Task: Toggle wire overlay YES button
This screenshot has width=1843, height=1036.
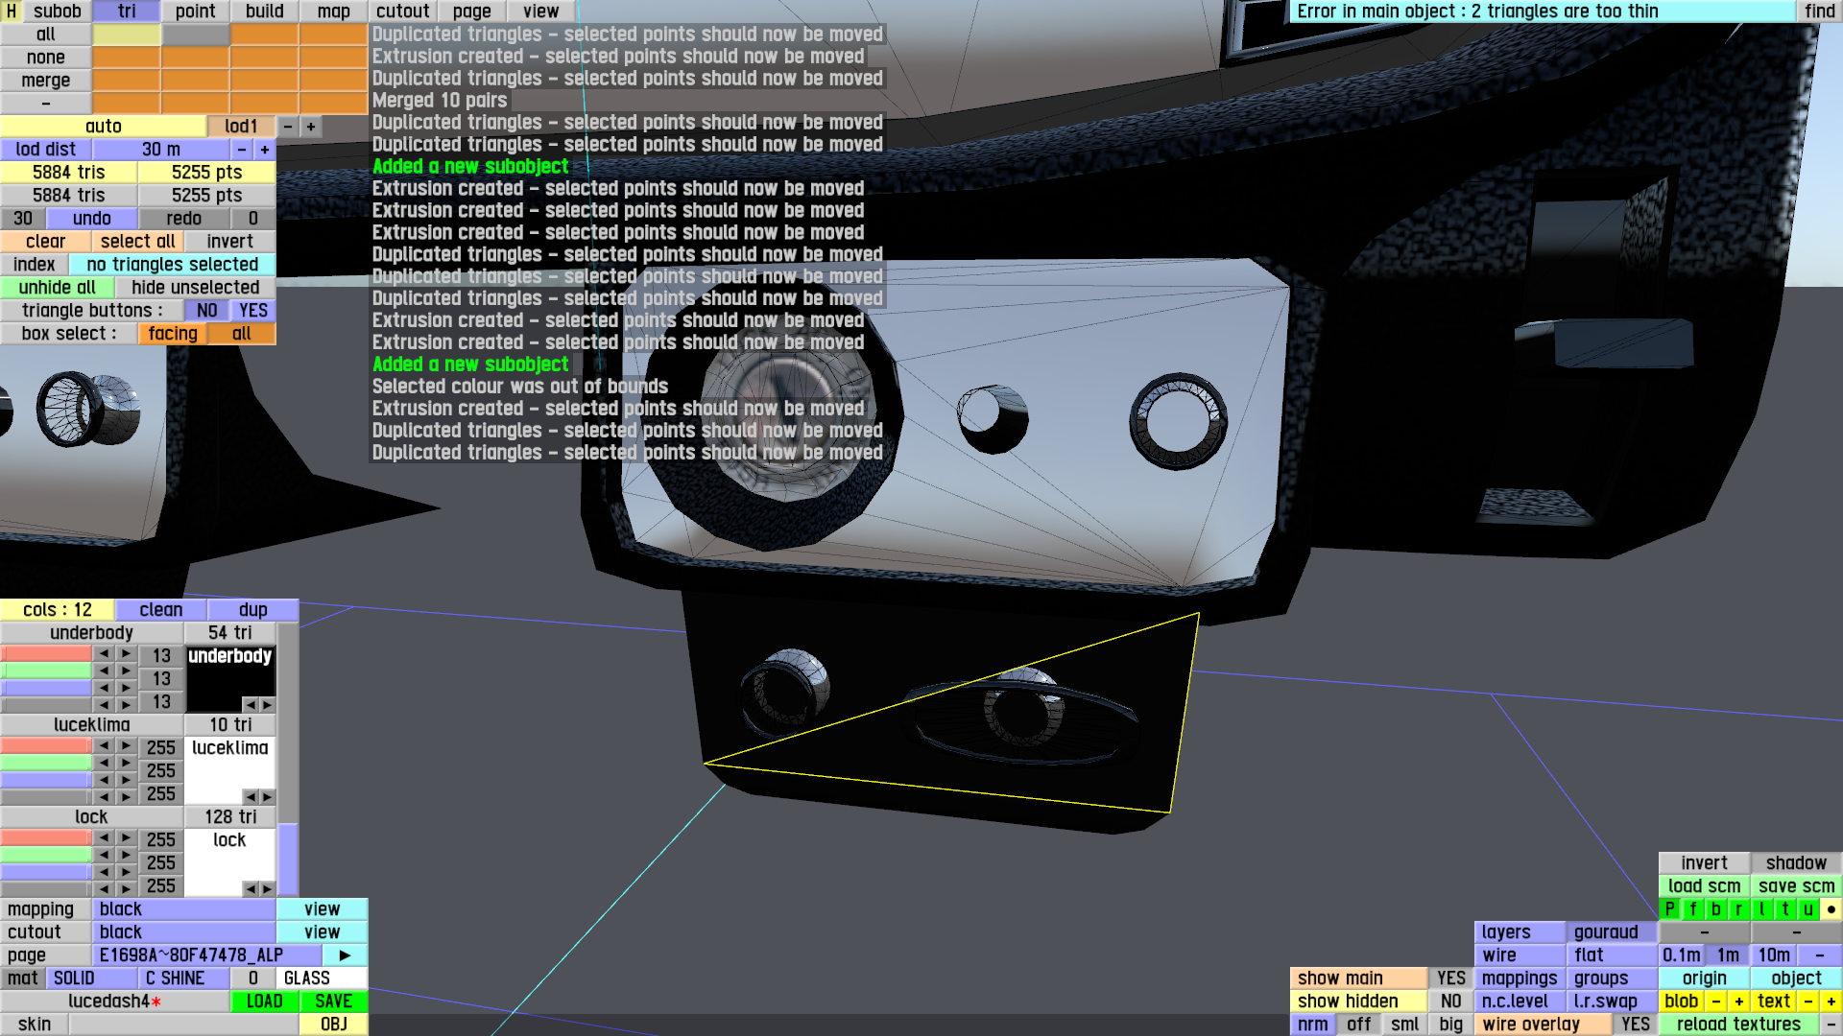Action: [x=1635, y=1024]
